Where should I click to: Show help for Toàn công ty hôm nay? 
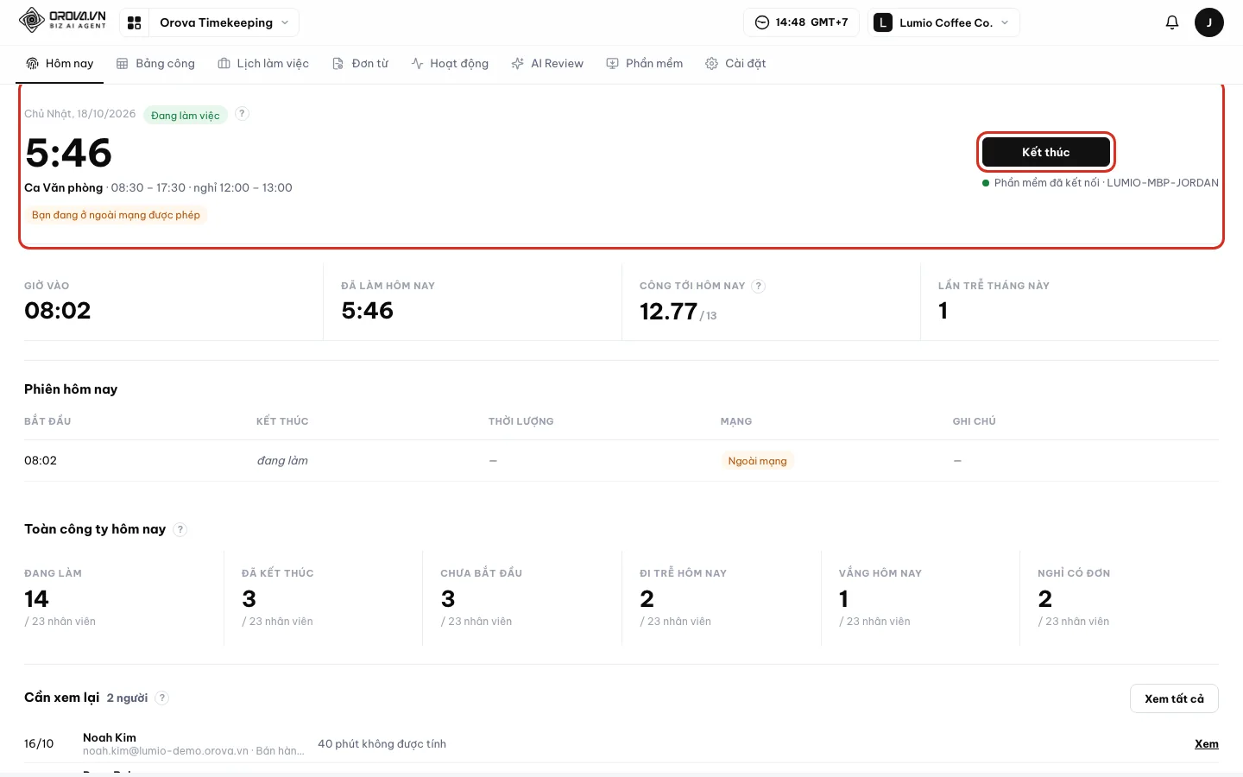tap(180, 529)
